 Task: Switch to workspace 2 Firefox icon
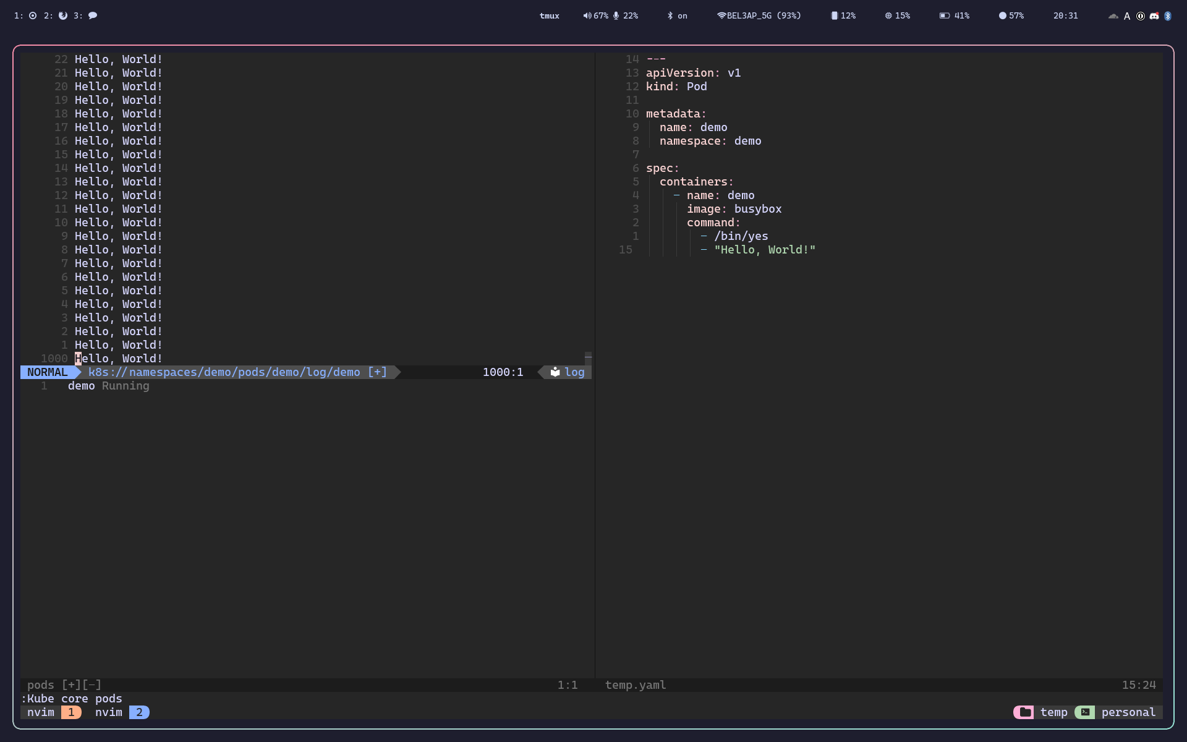tap(63, 15)
